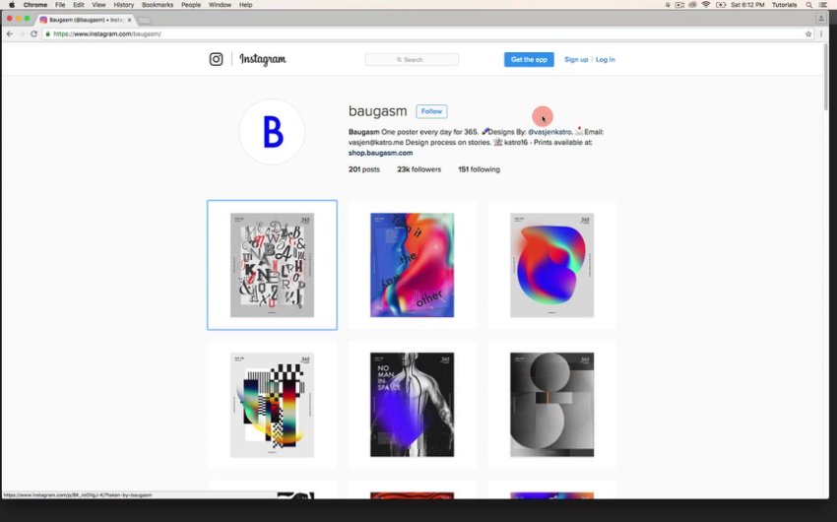Open the People menu
837x522 pixels.
click(191, 5)
